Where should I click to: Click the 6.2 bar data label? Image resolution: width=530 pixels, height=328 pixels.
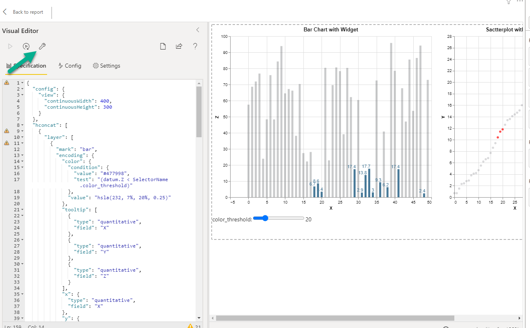(386, 185)
